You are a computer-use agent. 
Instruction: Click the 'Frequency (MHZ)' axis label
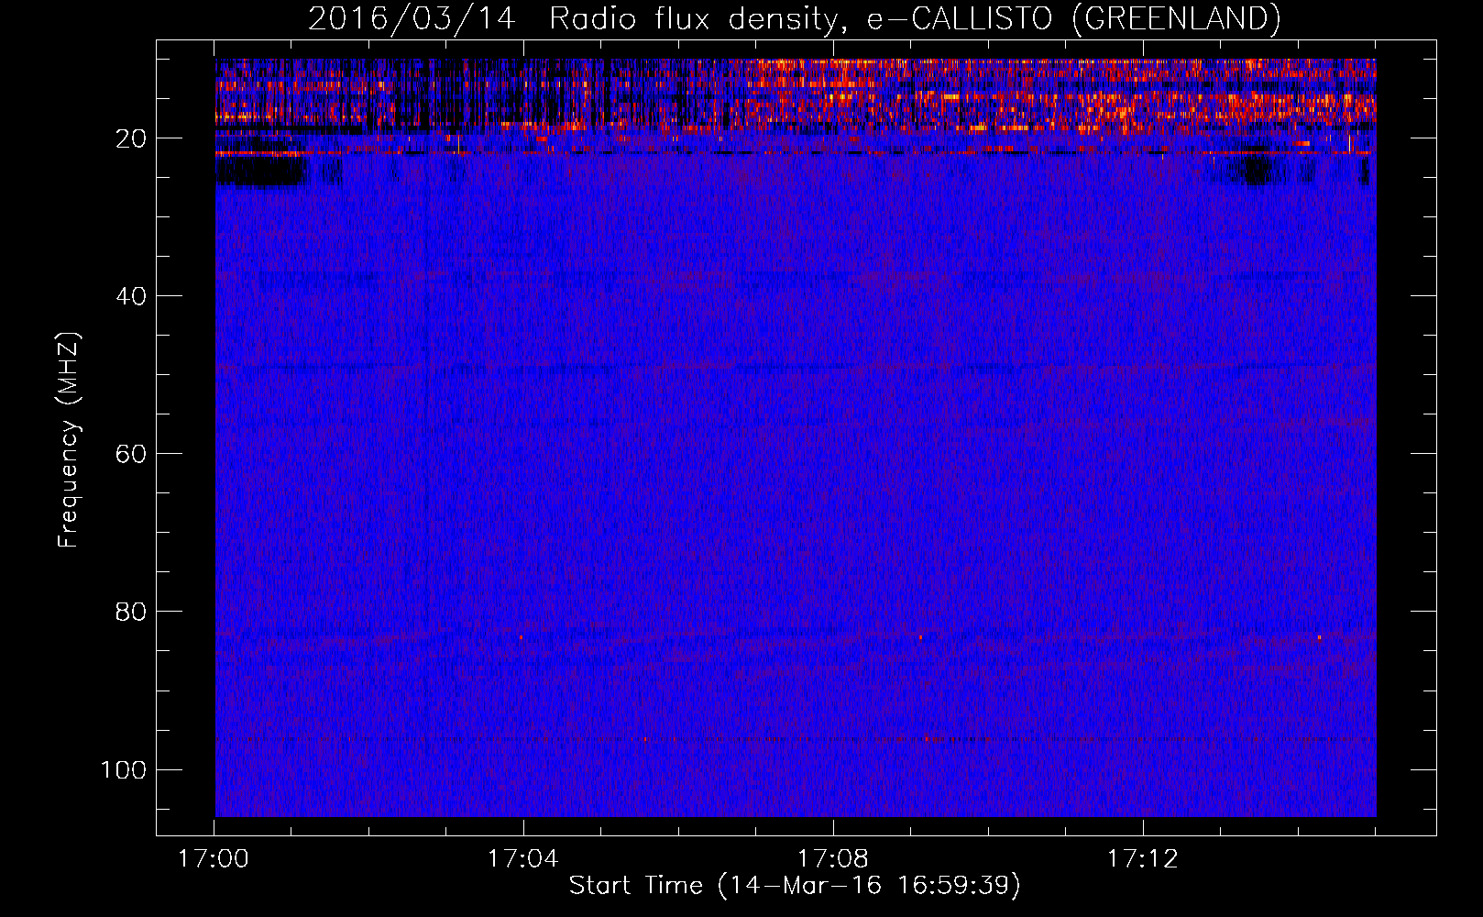pos(69,439)
